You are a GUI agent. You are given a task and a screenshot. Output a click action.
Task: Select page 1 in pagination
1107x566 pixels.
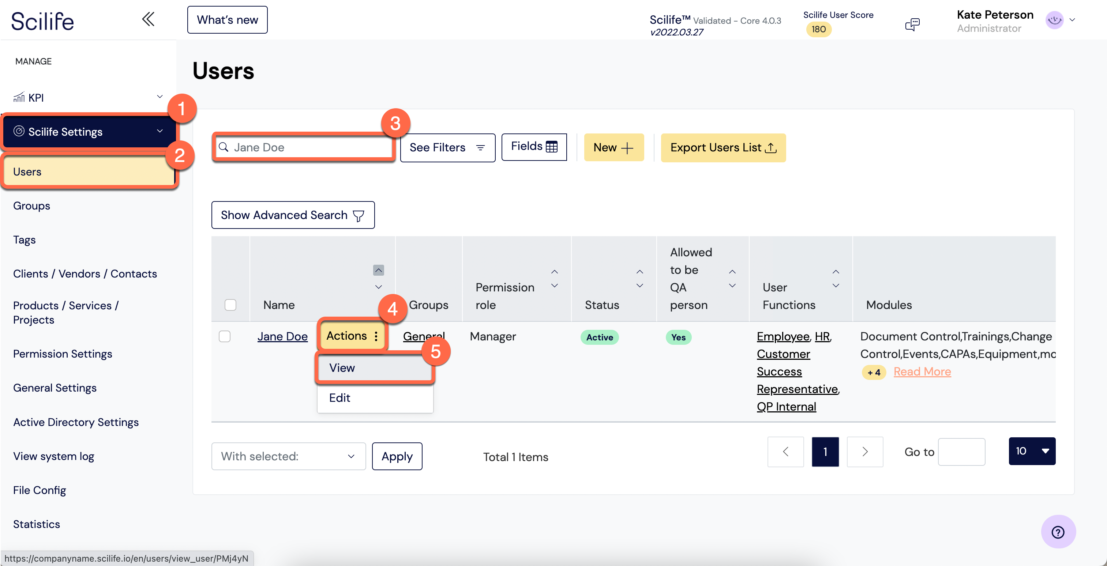(825, 451)
